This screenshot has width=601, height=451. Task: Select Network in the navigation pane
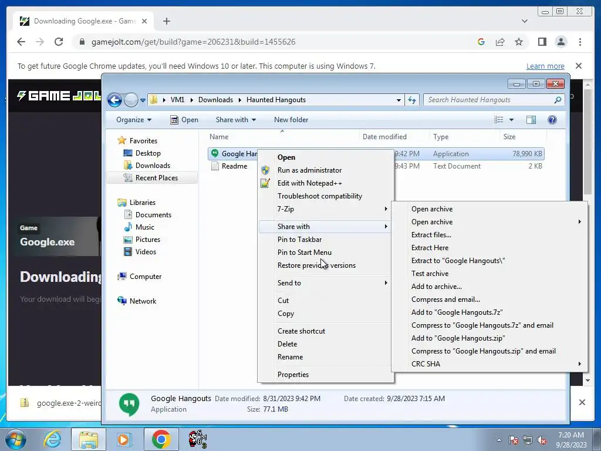[137, 301]
